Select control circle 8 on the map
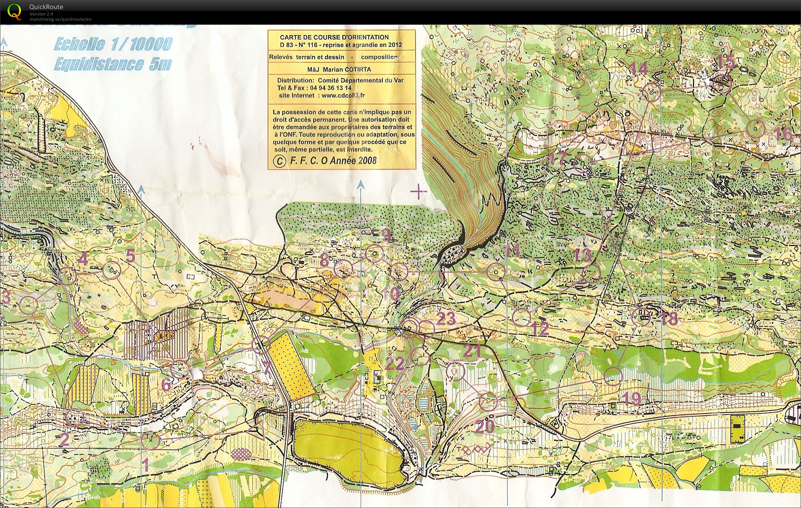 click(343, 269)
